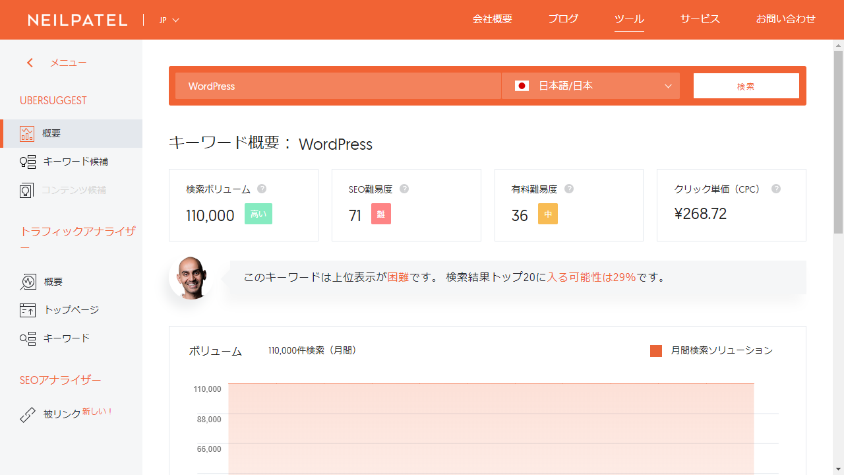Click help icon beside 有料難易度
The width and height of the screenshot is (844, 475).
click(569, 189)
